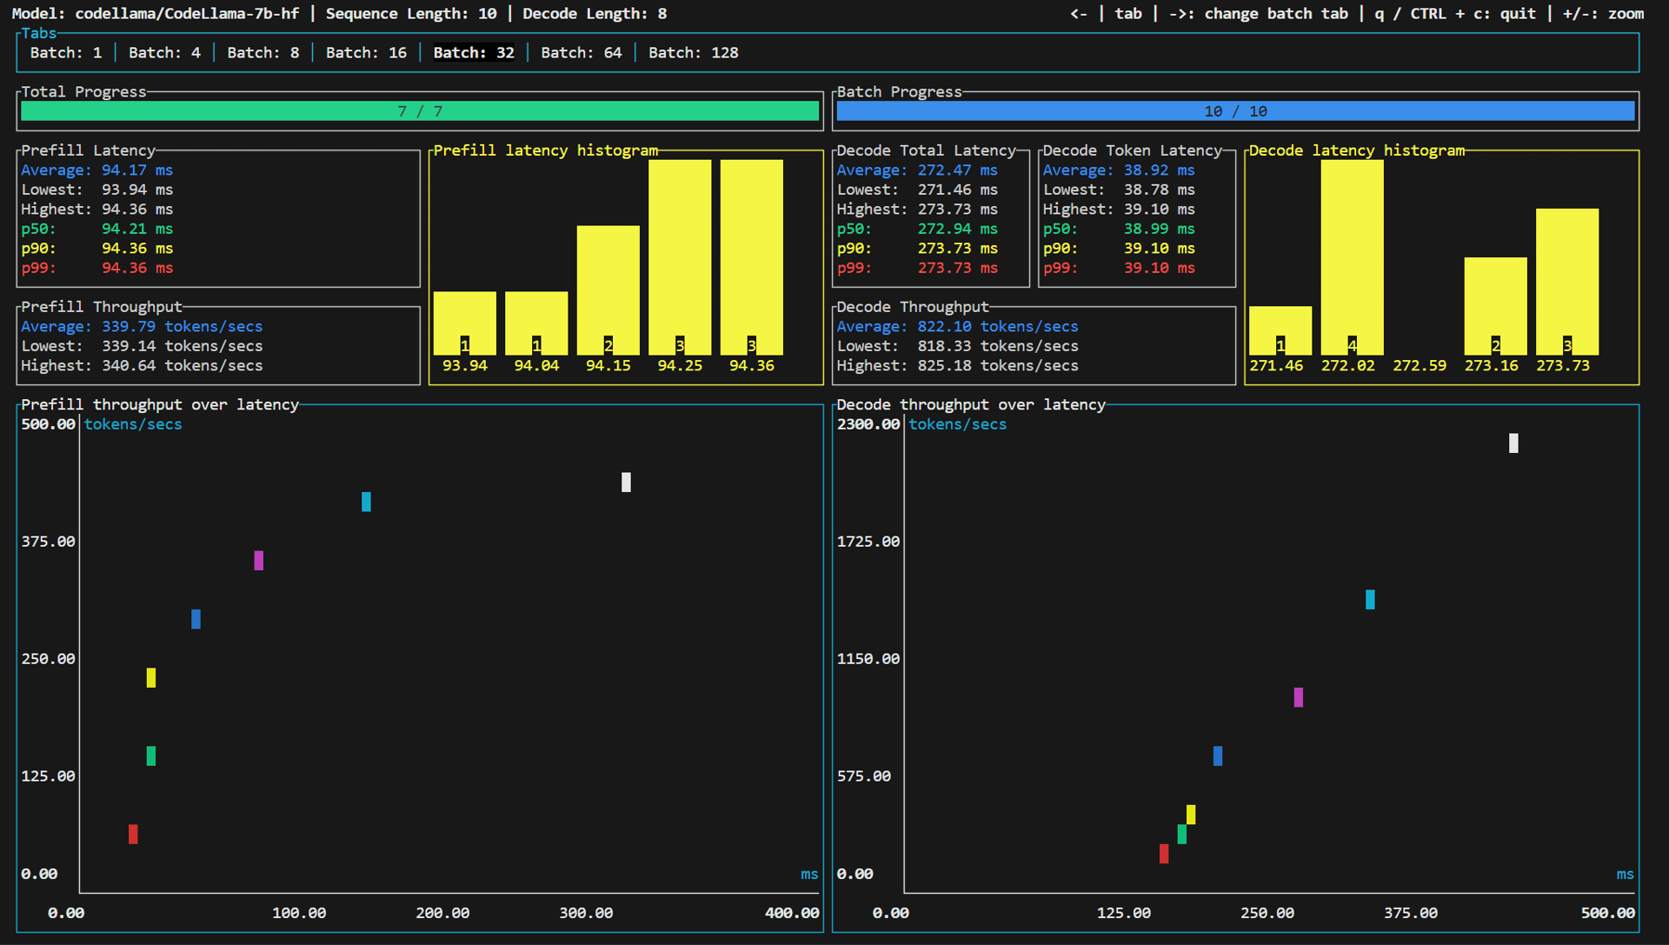1669x945 pixels.
Task: Click the prefill histogram bar labeled 94.15
Action: point(608,289)
